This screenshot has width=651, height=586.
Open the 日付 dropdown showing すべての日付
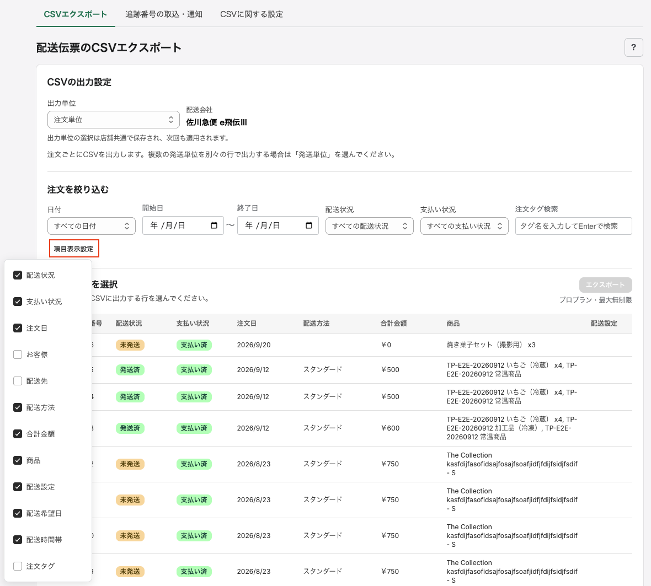coord(92,226)
